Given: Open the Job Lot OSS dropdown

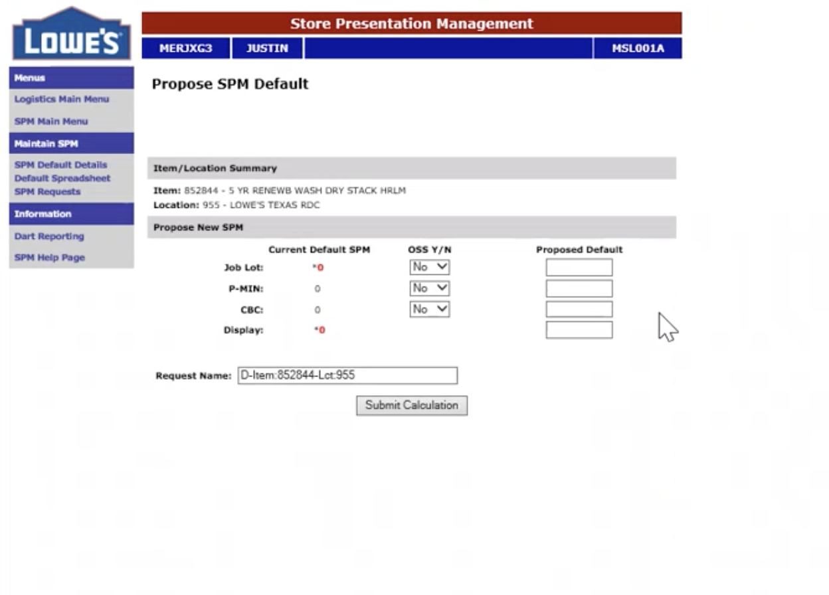Looking at the screenshot, I should [x=429, y=267].
